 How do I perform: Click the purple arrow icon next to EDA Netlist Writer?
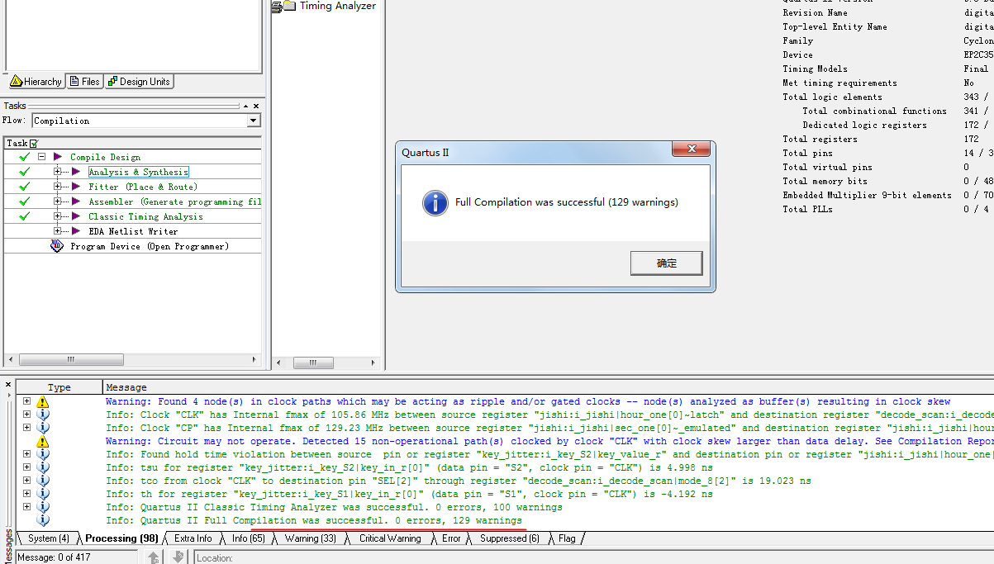click(76, 231)
